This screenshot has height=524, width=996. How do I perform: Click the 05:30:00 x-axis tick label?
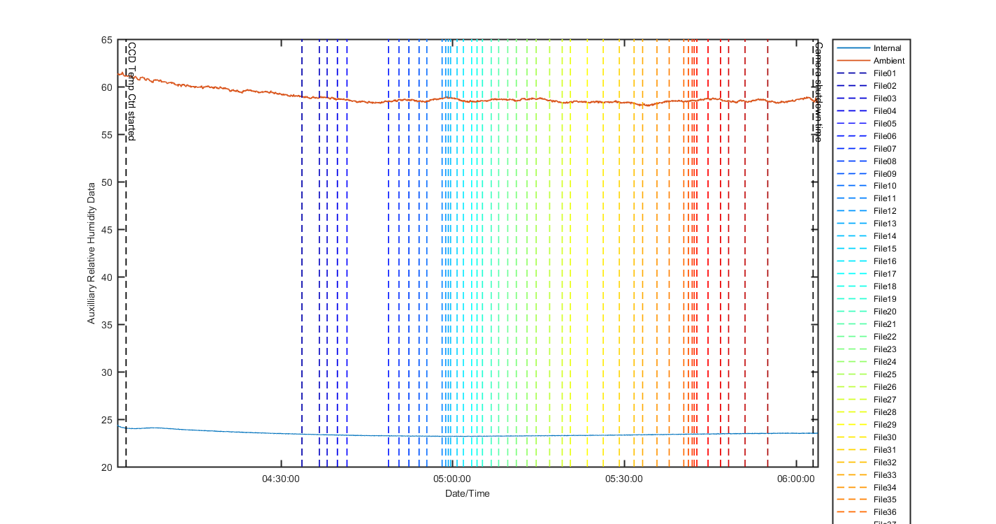coord(624,479)
